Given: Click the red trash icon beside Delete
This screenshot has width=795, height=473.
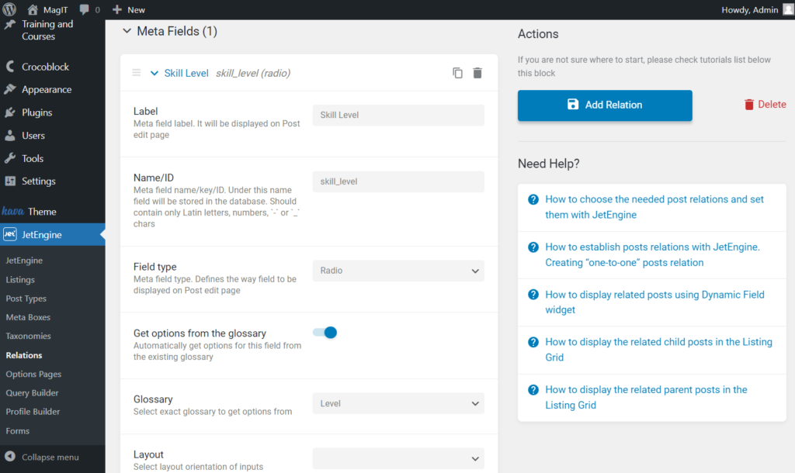Looking at the screenshot, I should click(x=749, y=105).
